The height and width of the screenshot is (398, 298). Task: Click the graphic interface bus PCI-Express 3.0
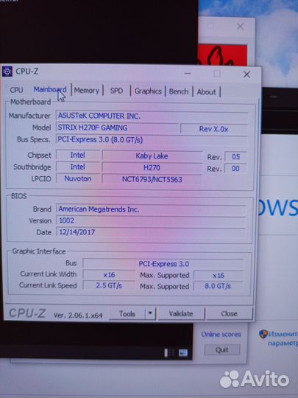point(163,264)
